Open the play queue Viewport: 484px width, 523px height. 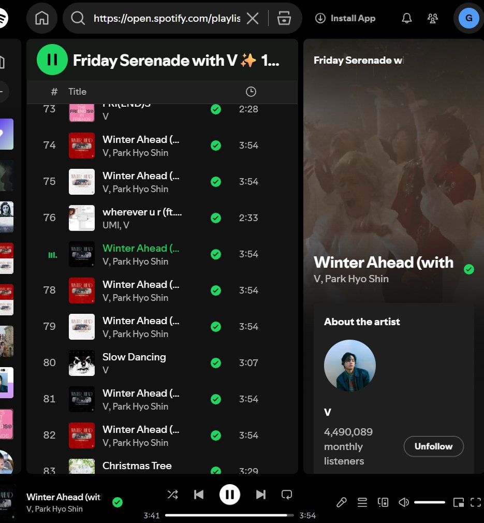tap(362, 502)
